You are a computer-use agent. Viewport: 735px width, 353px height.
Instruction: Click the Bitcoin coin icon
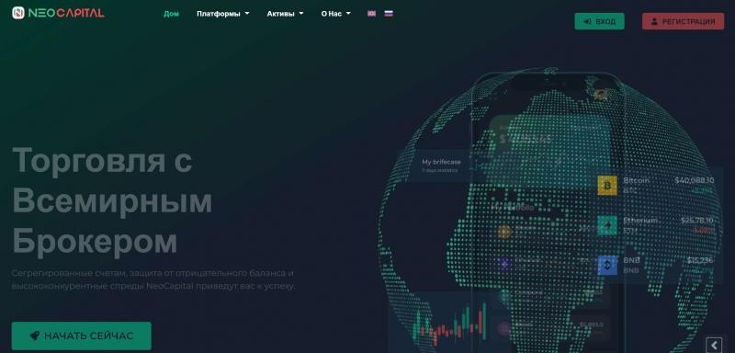[607, 186]
